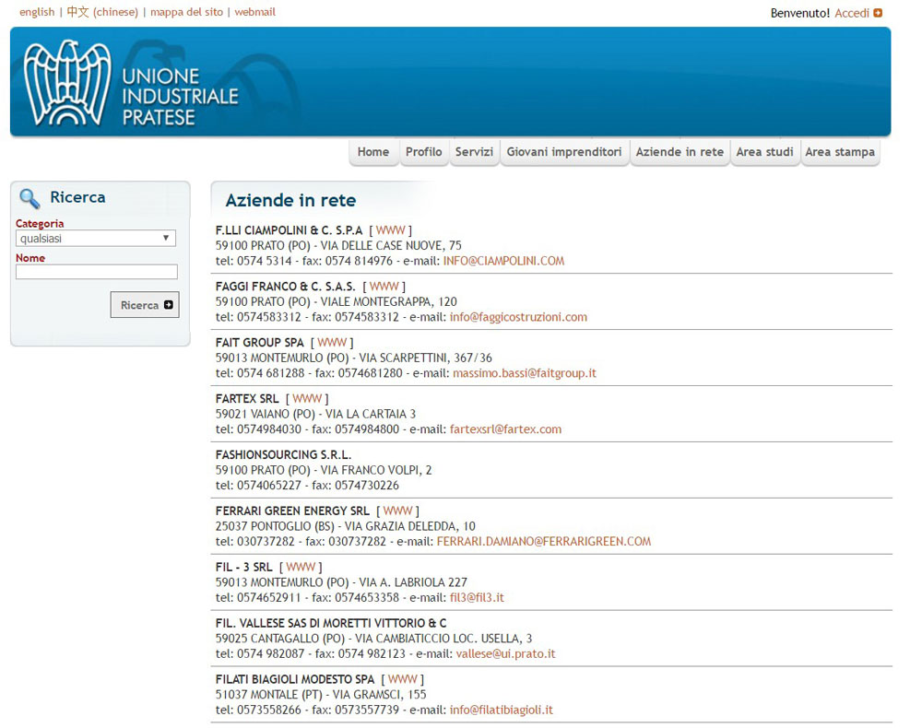Click the address VIA GRAZIA DELEDDA, 10

coord(410,526)
